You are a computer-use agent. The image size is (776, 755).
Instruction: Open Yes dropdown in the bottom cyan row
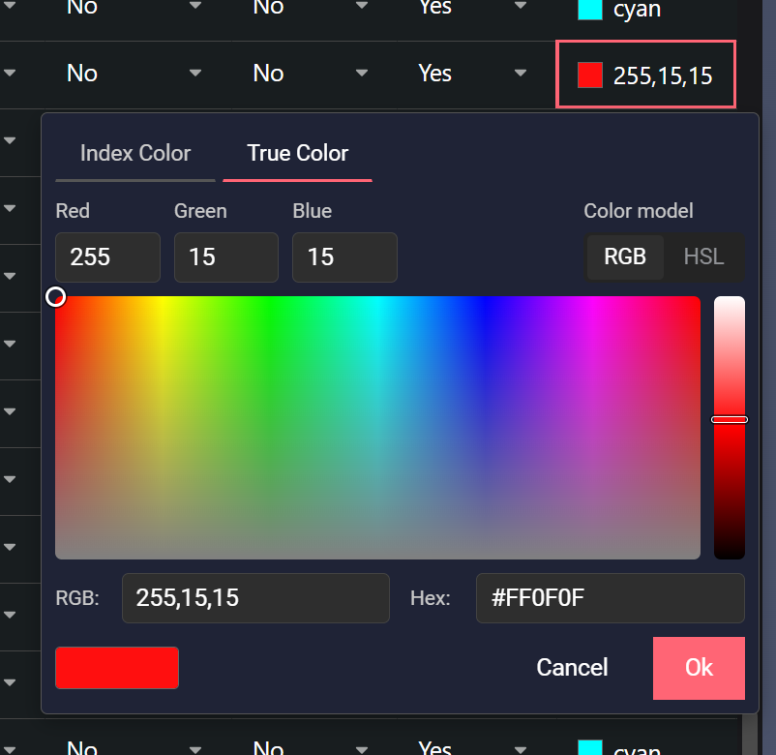tap(521, 749)
